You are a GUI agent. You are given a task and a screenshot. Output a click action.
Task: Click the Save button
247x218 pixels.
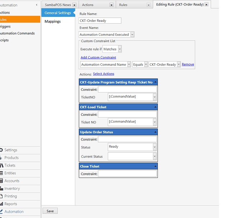point(50,211)
